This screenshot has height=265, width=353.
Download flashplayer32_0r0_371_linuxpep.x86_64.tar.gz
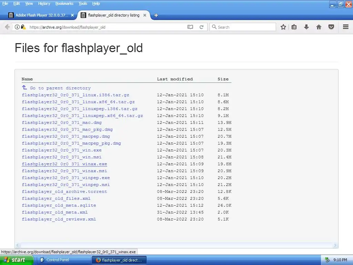tap(82, 116)
